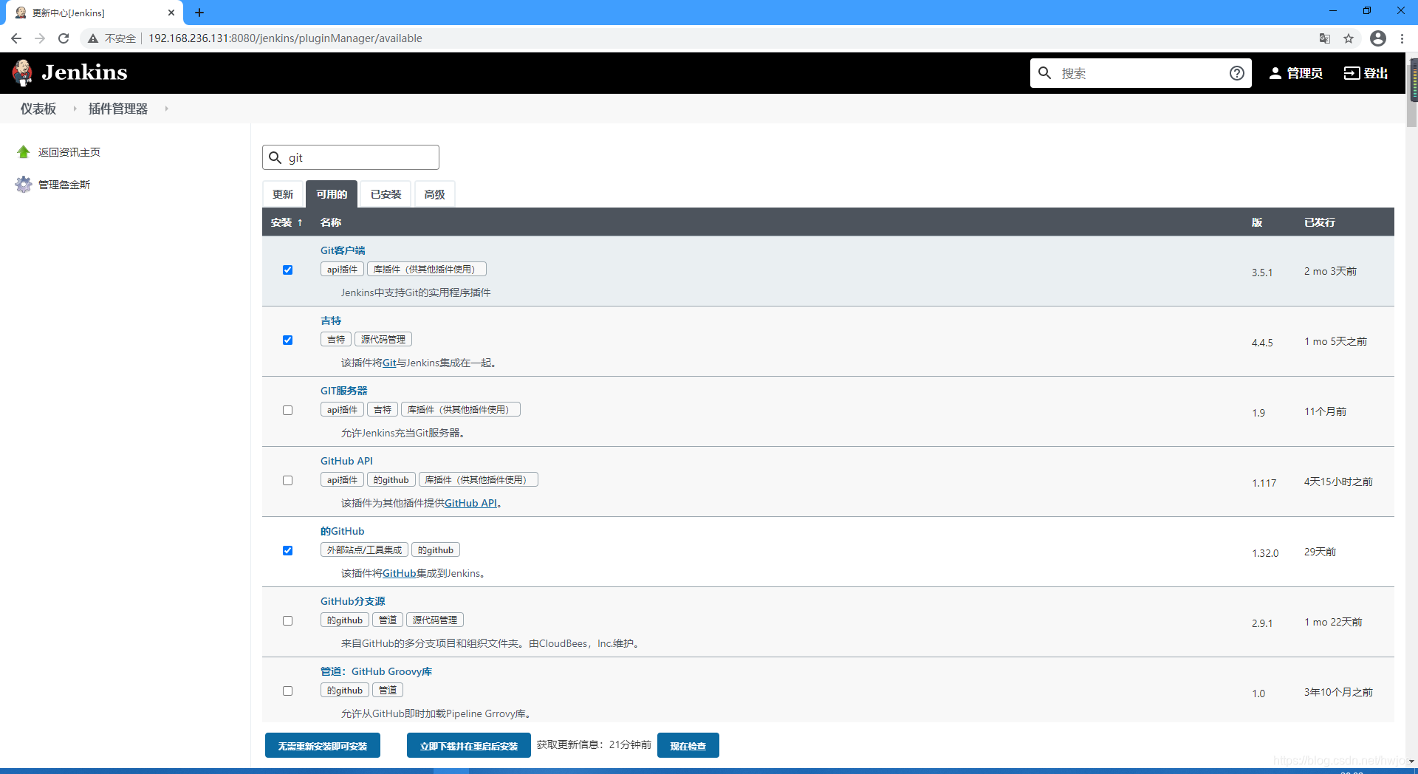Sort by 已发行 column header
Image resolution: width=1418 pixels, height=774 pixels.
(1320, 222)
